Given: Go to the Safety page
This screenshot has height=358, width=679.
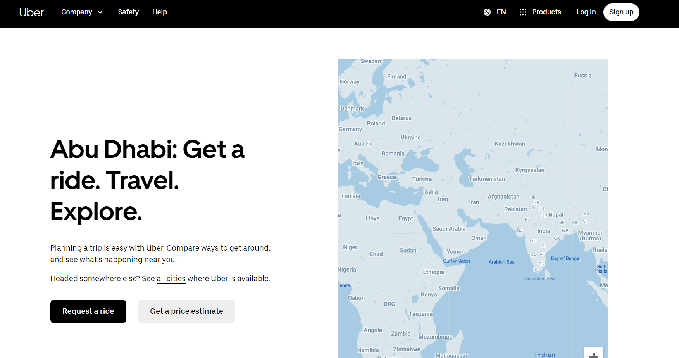Looking at the screenshot, I should point(128,12).
